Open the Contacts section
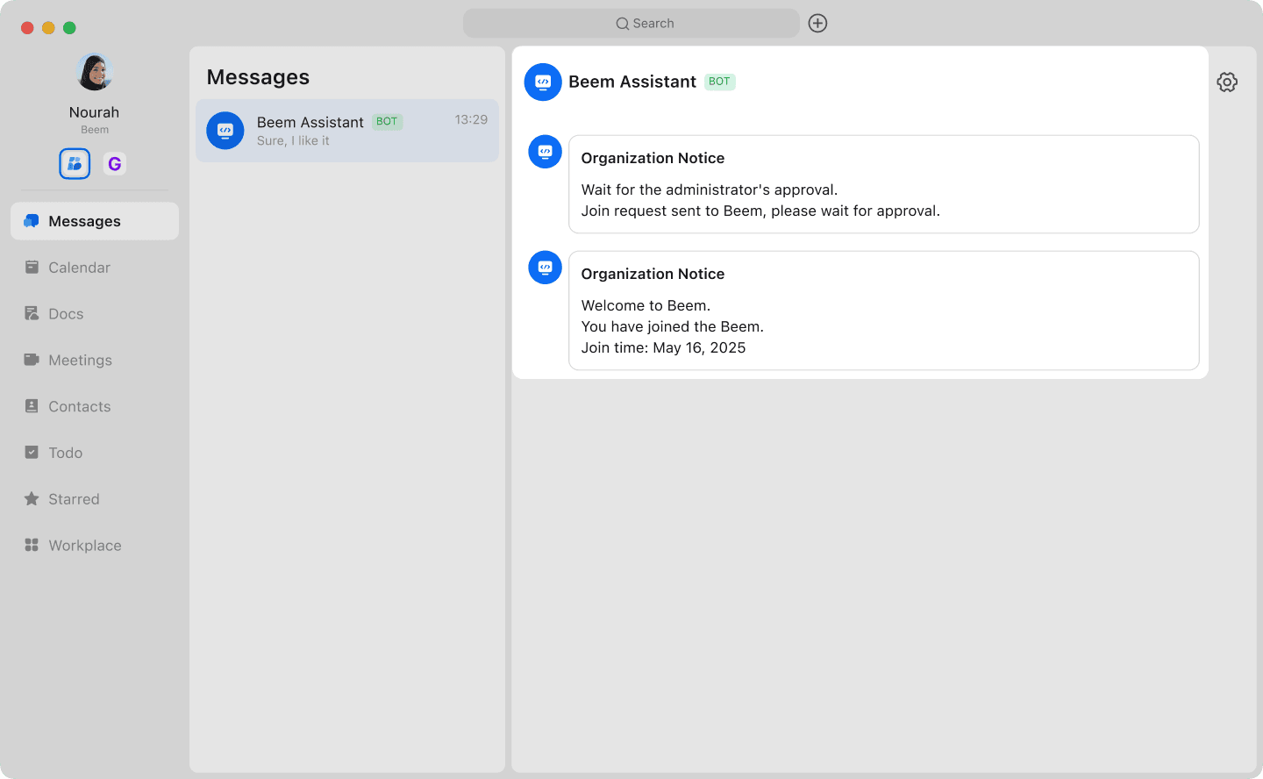The width and height of the screenshot is (1263, 779). (79, 407)
